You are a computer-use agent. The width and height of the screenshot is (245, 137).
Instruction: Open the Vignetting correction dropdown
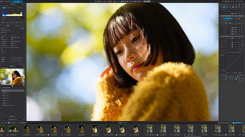235,77
